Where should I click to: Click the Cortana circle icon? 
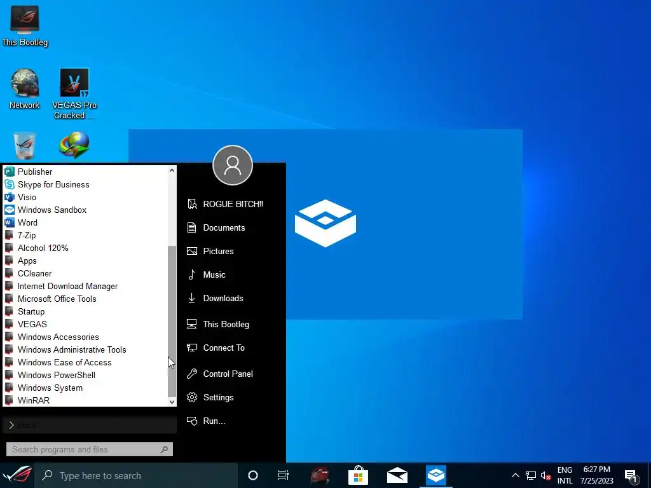coord(252,475)
